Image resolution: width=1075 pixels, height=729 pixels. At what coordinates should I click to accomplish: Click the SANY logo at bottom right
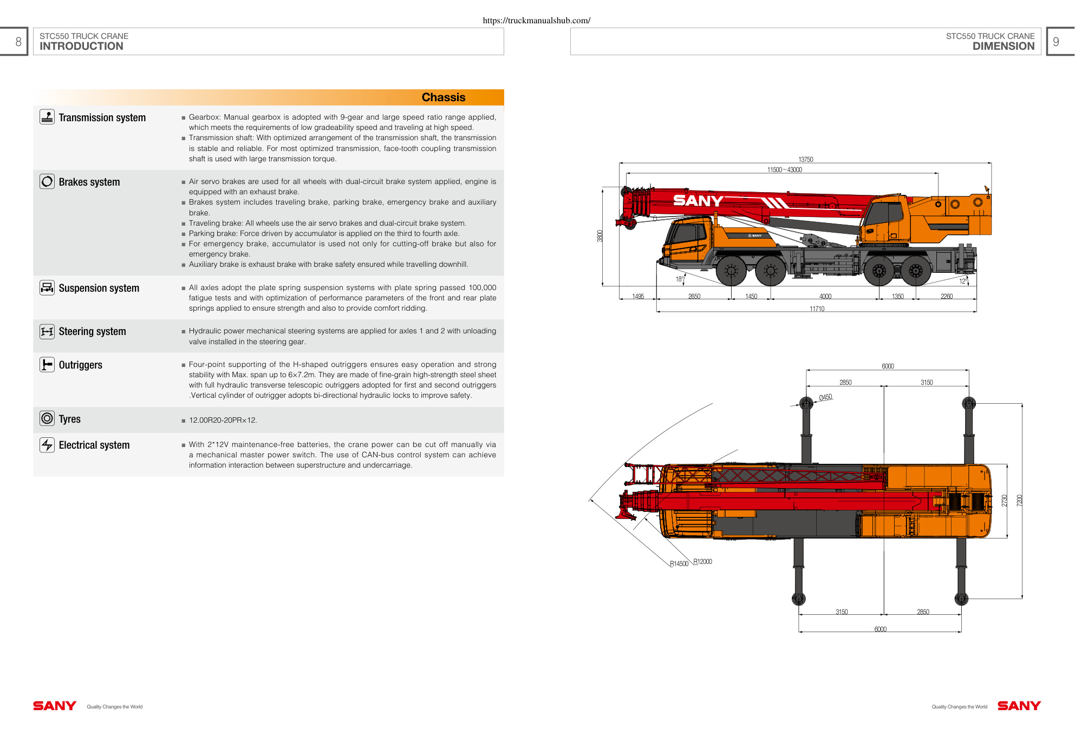pyautogui.click(x=1019, y=706)
